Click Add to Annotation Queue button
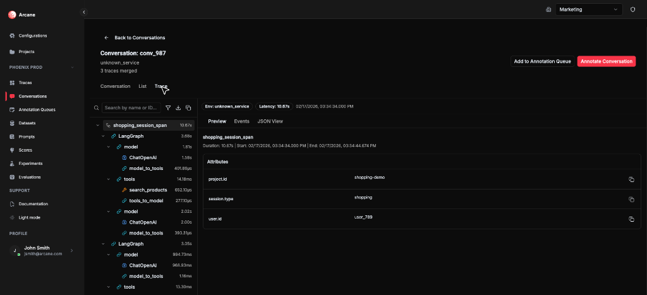 click(542, 61)
